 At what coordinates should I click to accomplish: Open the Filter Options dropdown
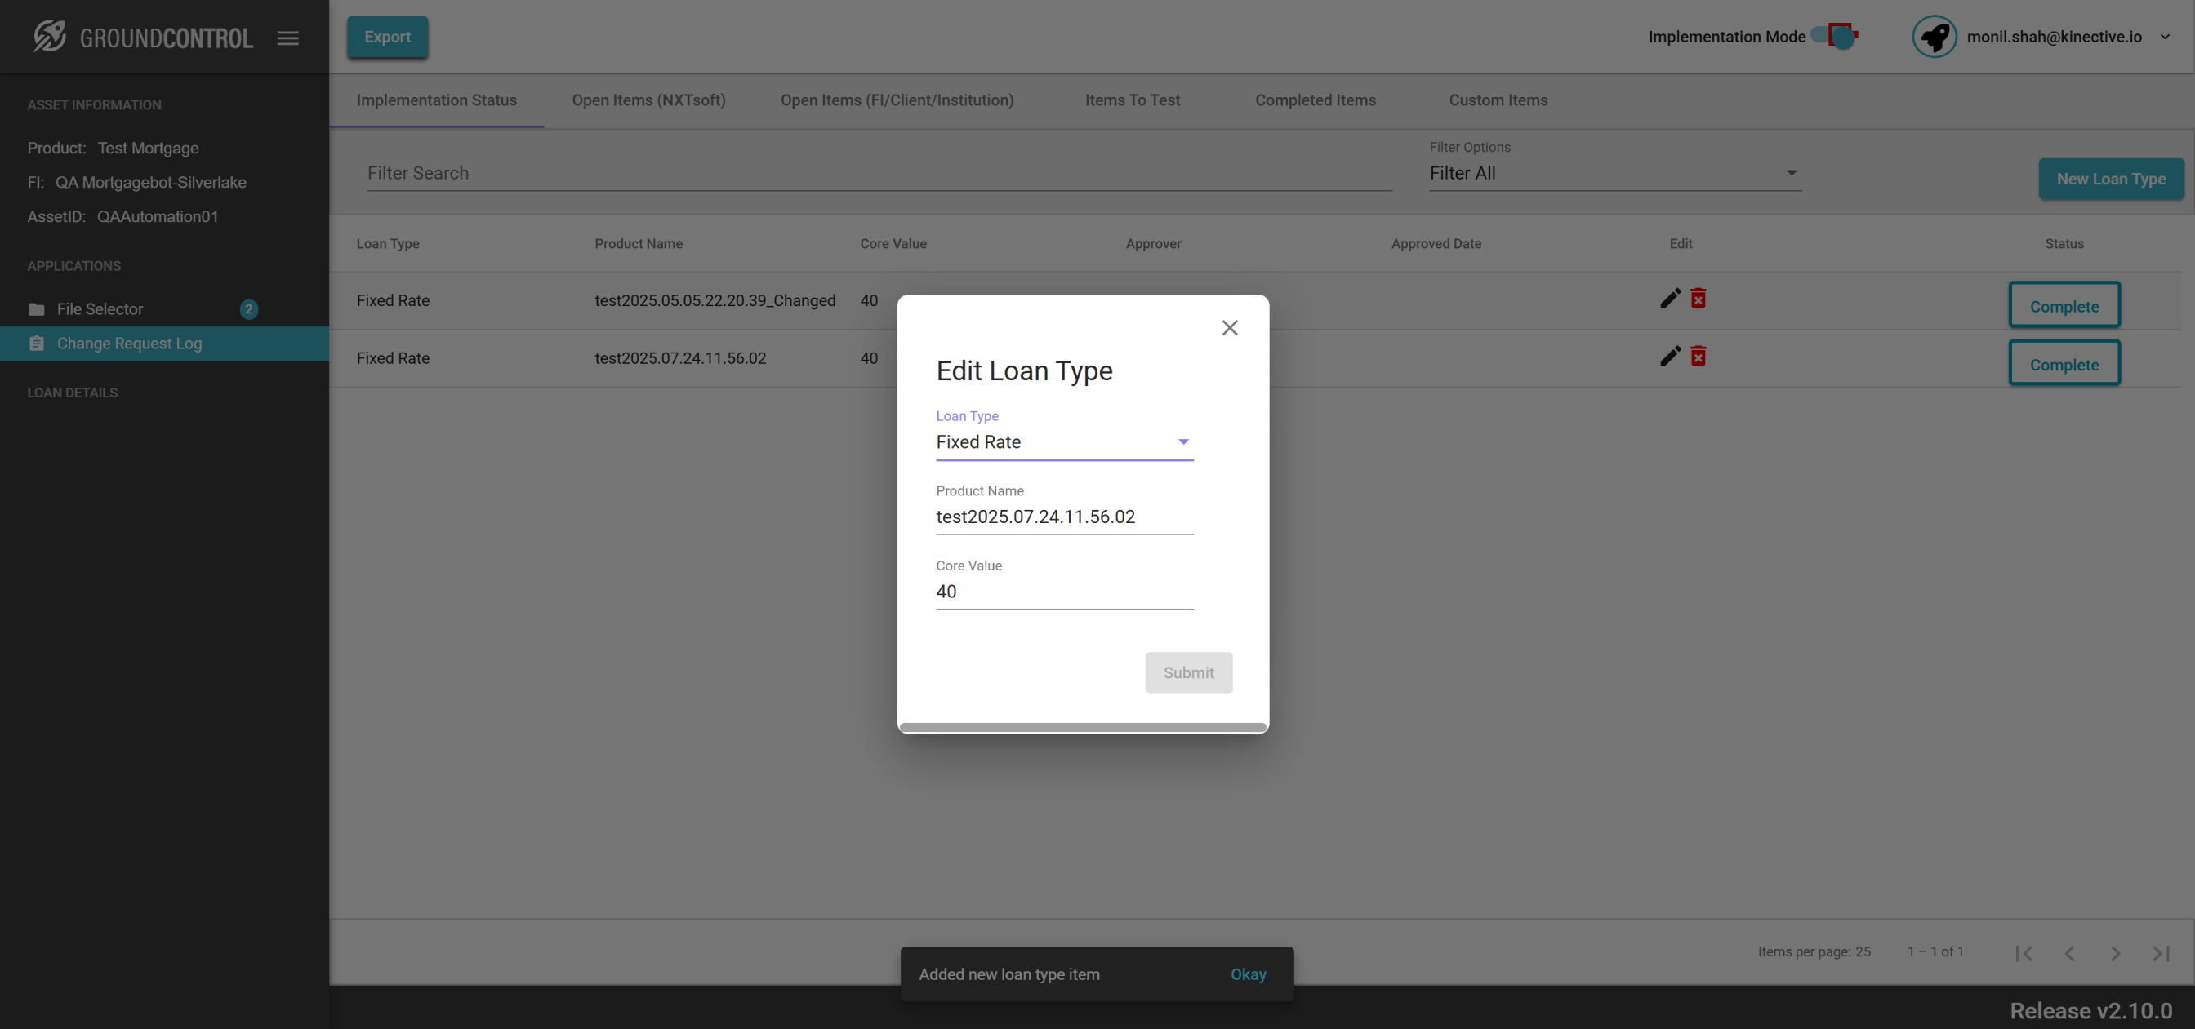pyautogui.click(x=1614, y=173)
